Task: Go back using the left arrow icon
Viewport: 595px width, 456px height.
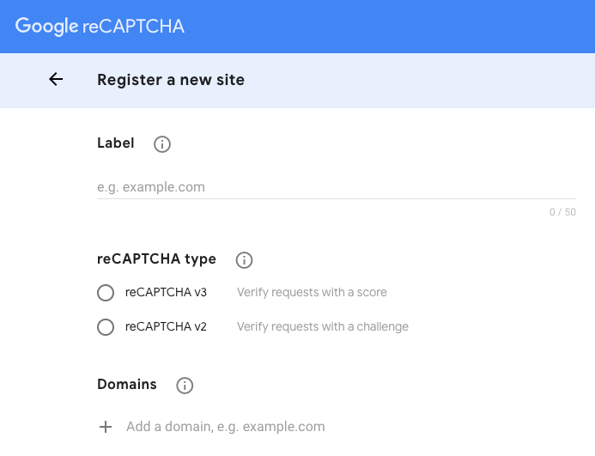Action: click(x=56, y=79)
